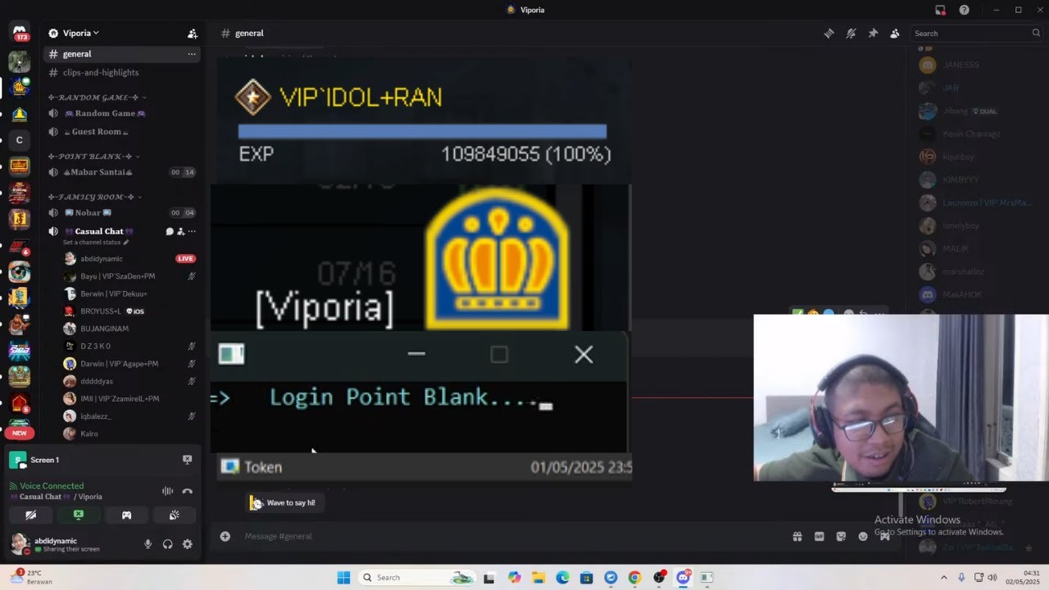Screen dimensions: 1049x590
Task: Show hidden system tray icons
Action: 943,578
